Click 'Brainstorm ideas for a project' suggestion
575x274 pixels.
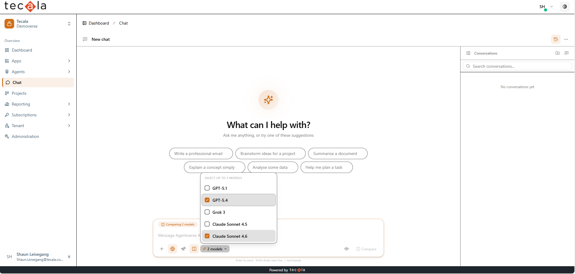click(271, 153)
